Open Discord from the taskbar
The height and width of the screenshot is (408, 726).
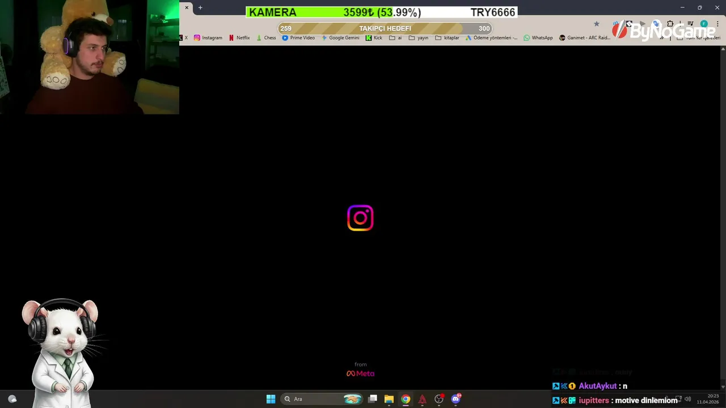[456, 399]
